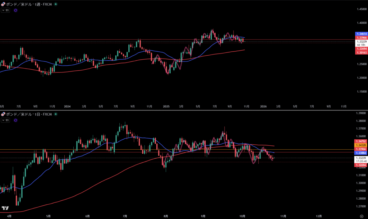This screenshot has width=368, height=219.
Task: Click the TradingView logo in the bottom-left corner
Action: coord(5,208)
